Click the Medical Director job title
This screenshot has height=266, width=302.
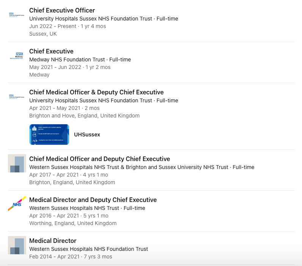[53, 241]
